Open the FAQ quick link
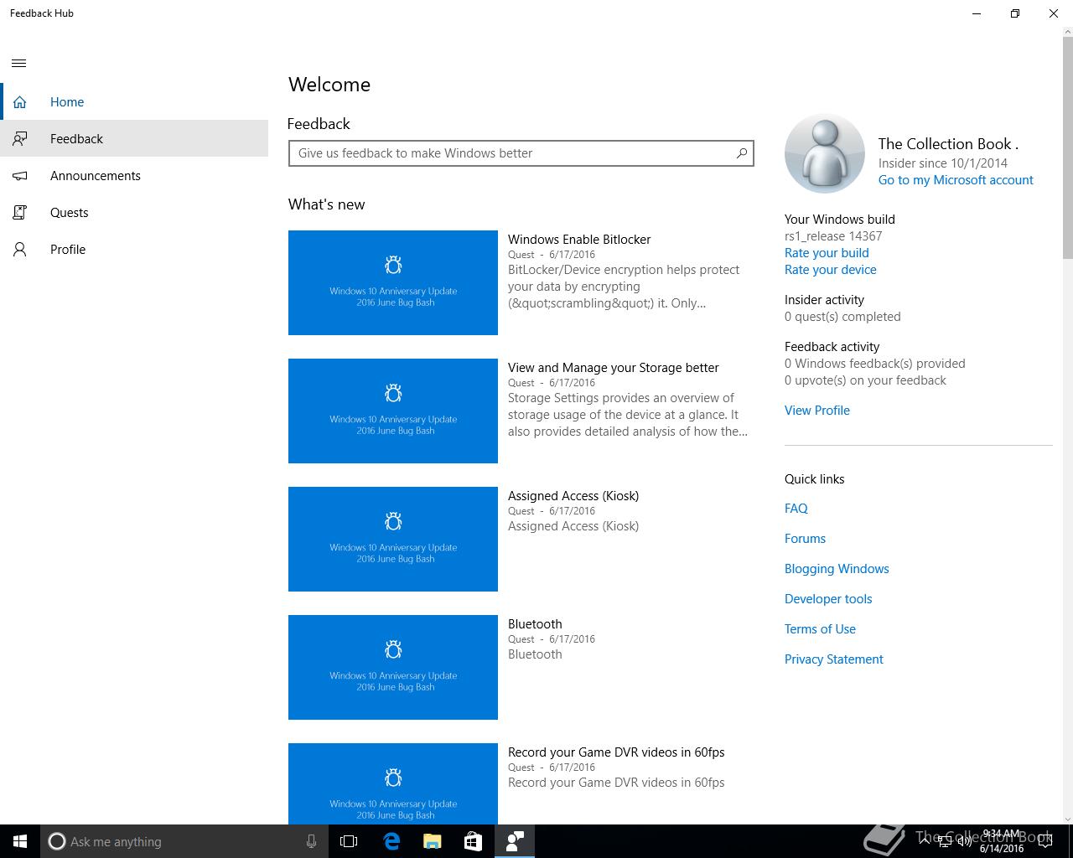The height and width of the screenshot is (858, 1073). [x=796, y=509]
